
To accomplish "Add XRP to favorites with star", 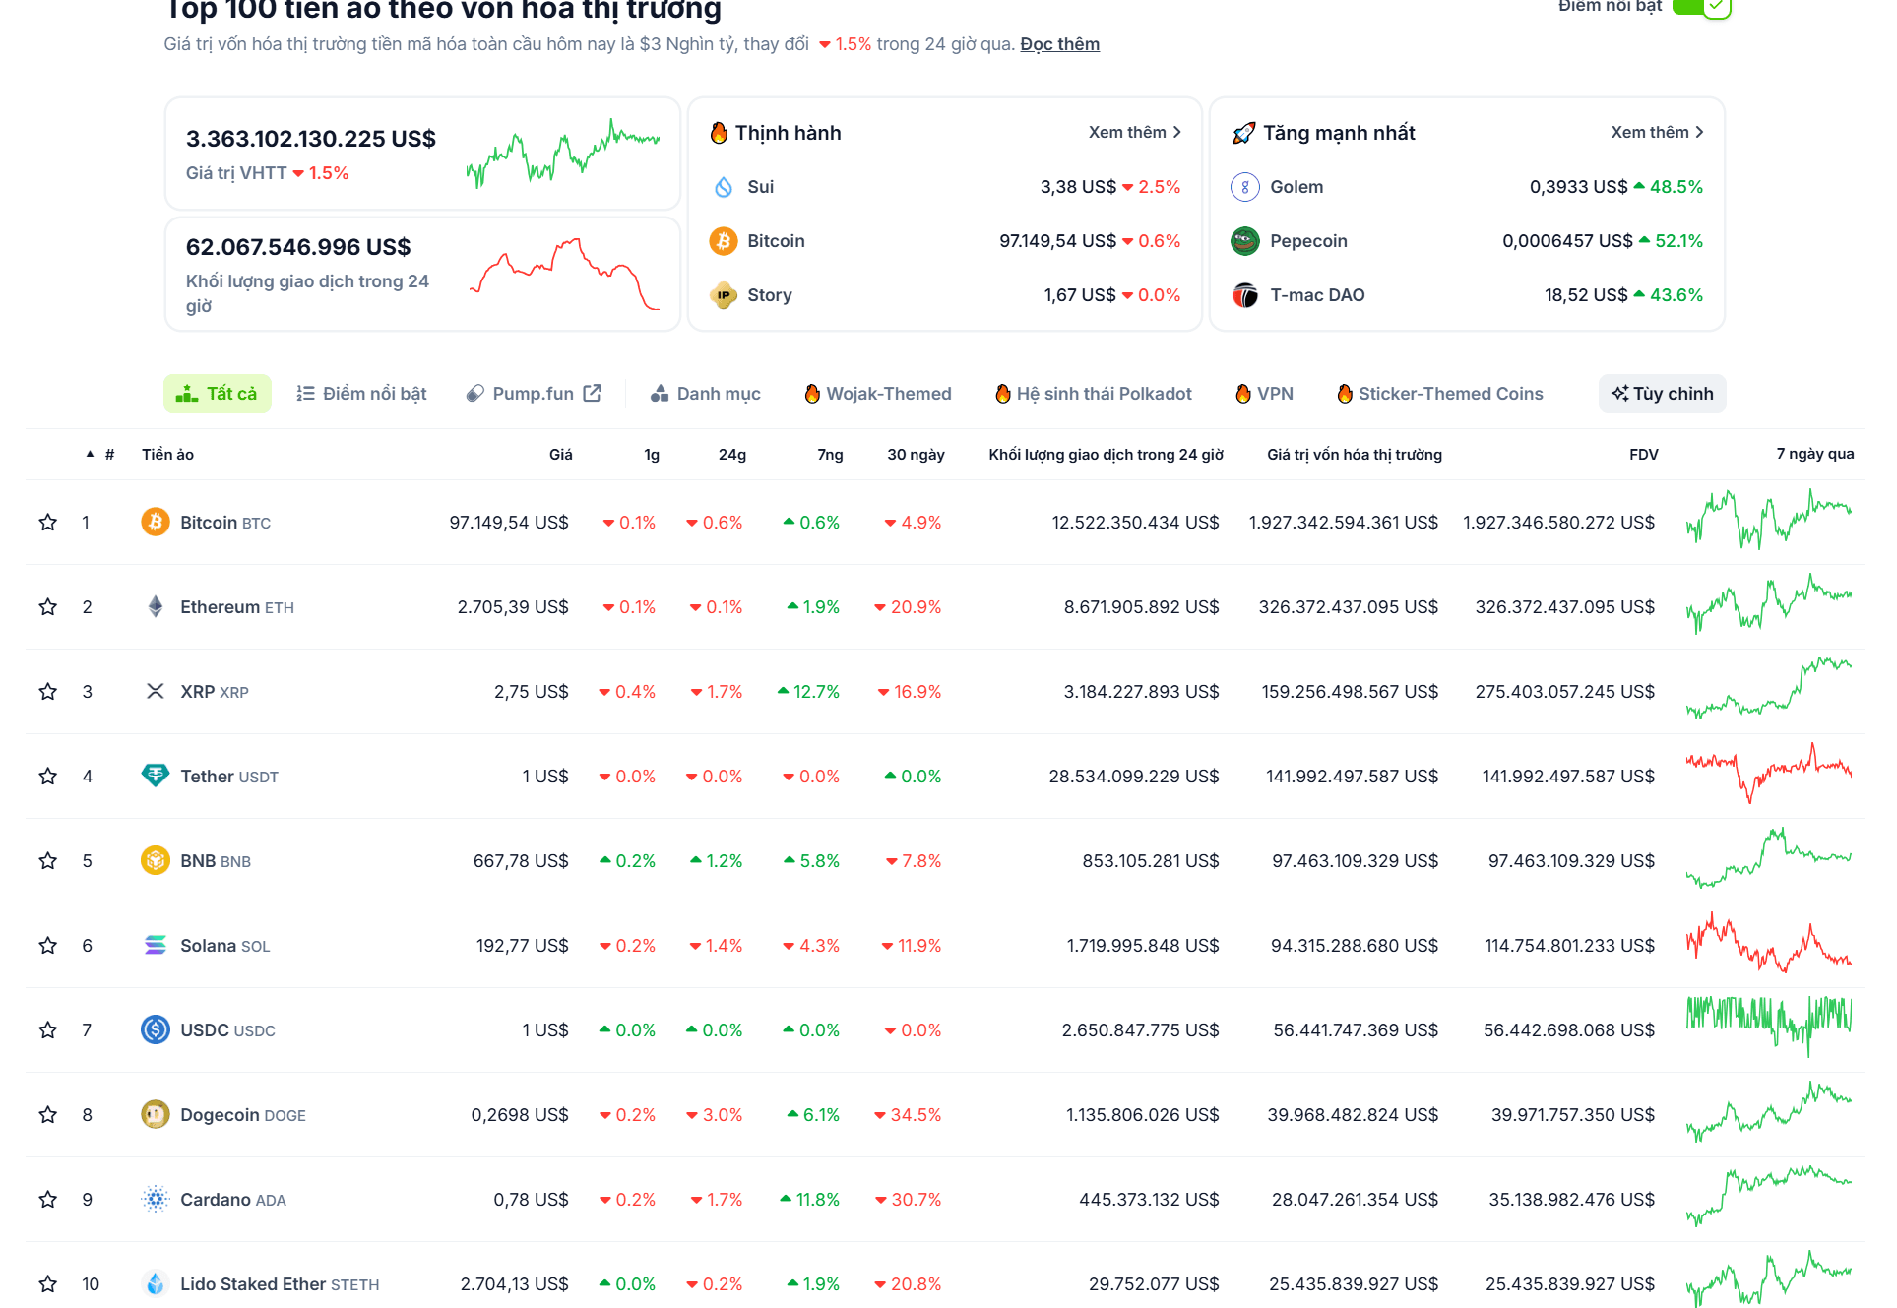I will 47,692.
